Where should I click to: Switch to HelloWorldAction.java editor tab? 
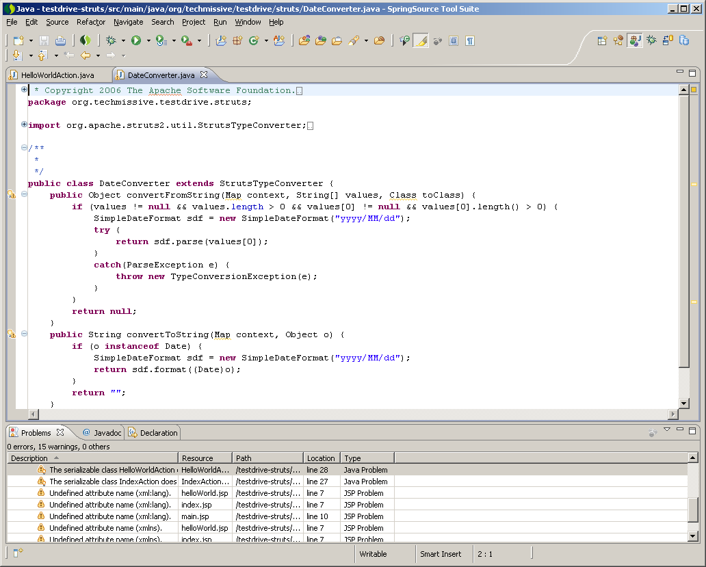point(57,75)
